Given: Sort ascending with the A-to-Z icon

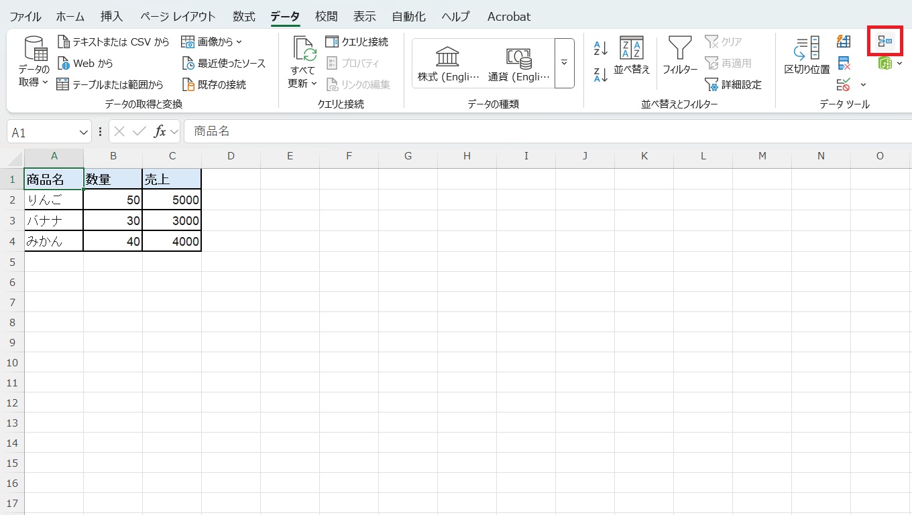Looking at the screenshot, I should [600, 48].
